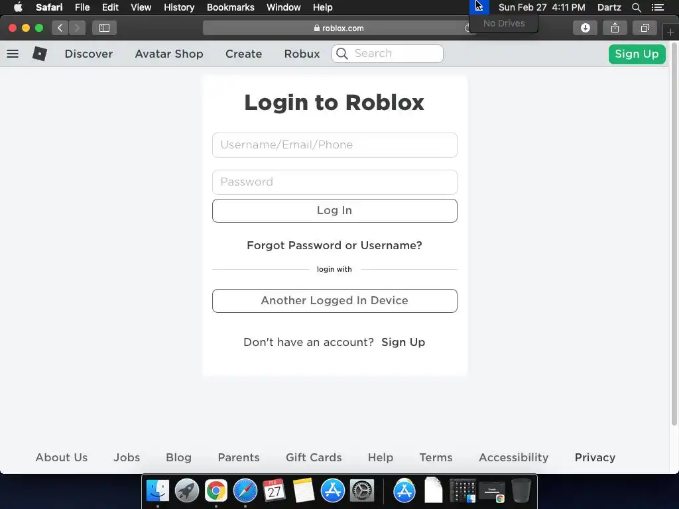Open Terms footer link

click(436, 457)
